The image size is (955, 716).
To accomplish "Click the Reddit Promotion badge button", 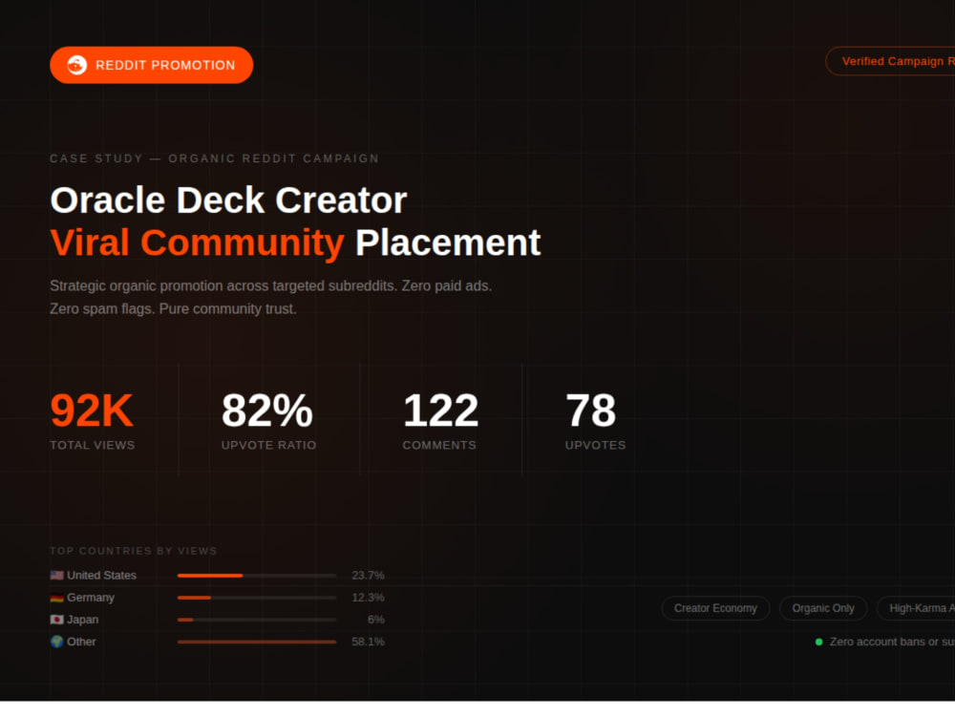I will 151,65.
